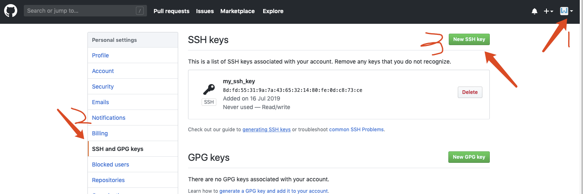Click the GPG keys heading
The image size is (583, 194).
209,157
